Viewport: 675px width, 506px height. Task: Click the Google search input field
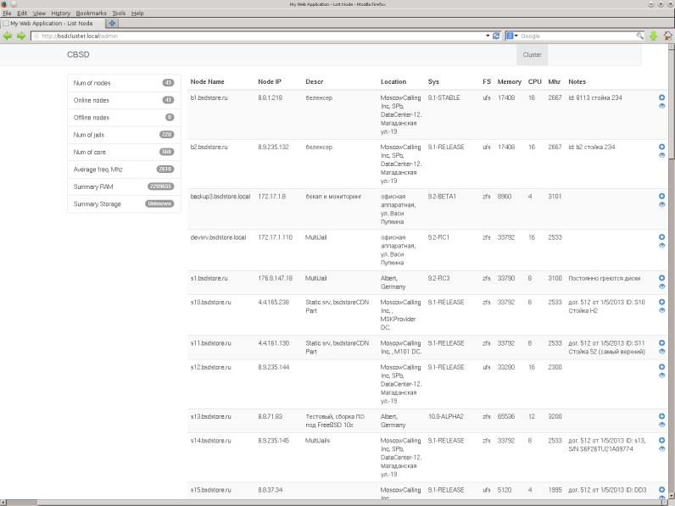pos(577,36)
